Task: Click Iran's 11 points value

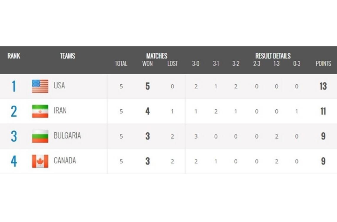Action: pos(323,111)
